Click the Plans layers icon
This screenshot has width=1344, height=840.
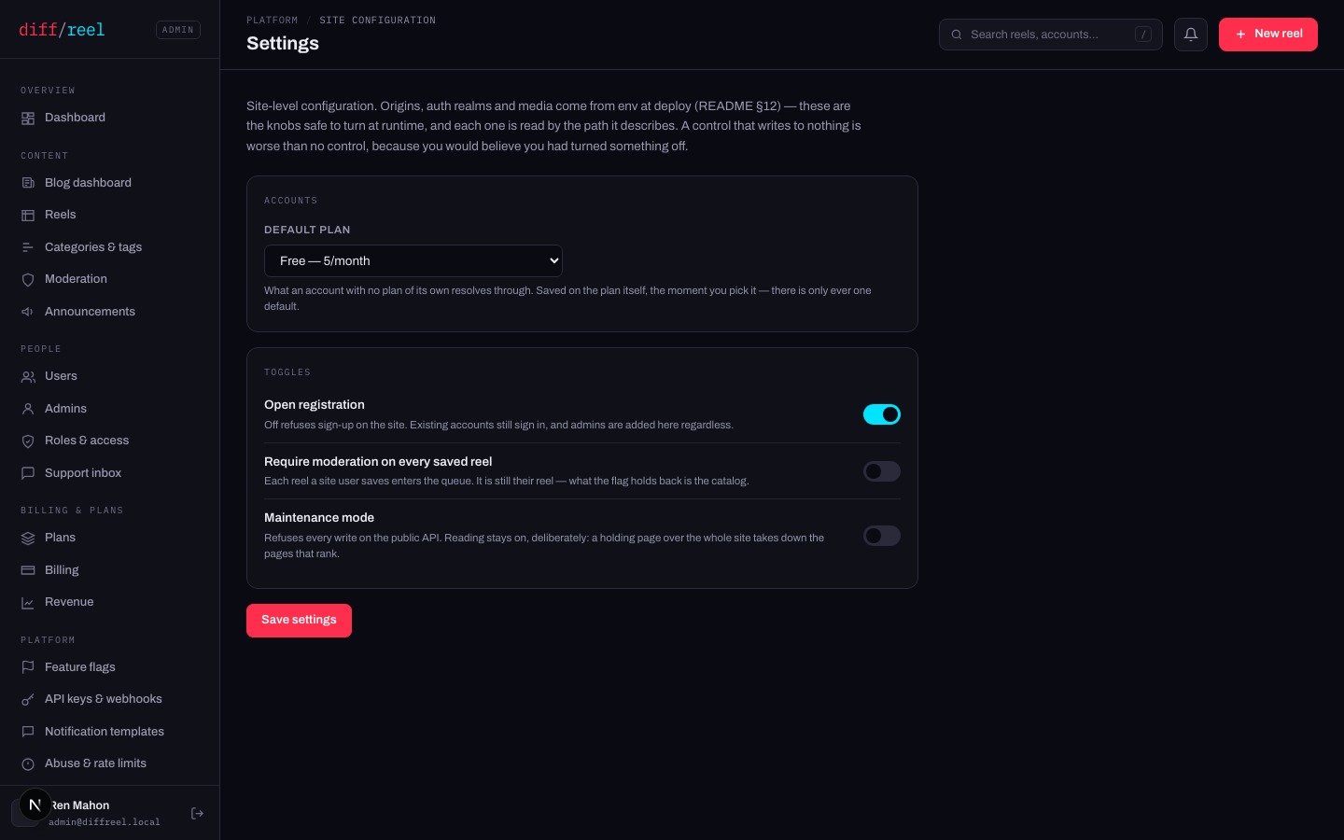coord(28,539)
